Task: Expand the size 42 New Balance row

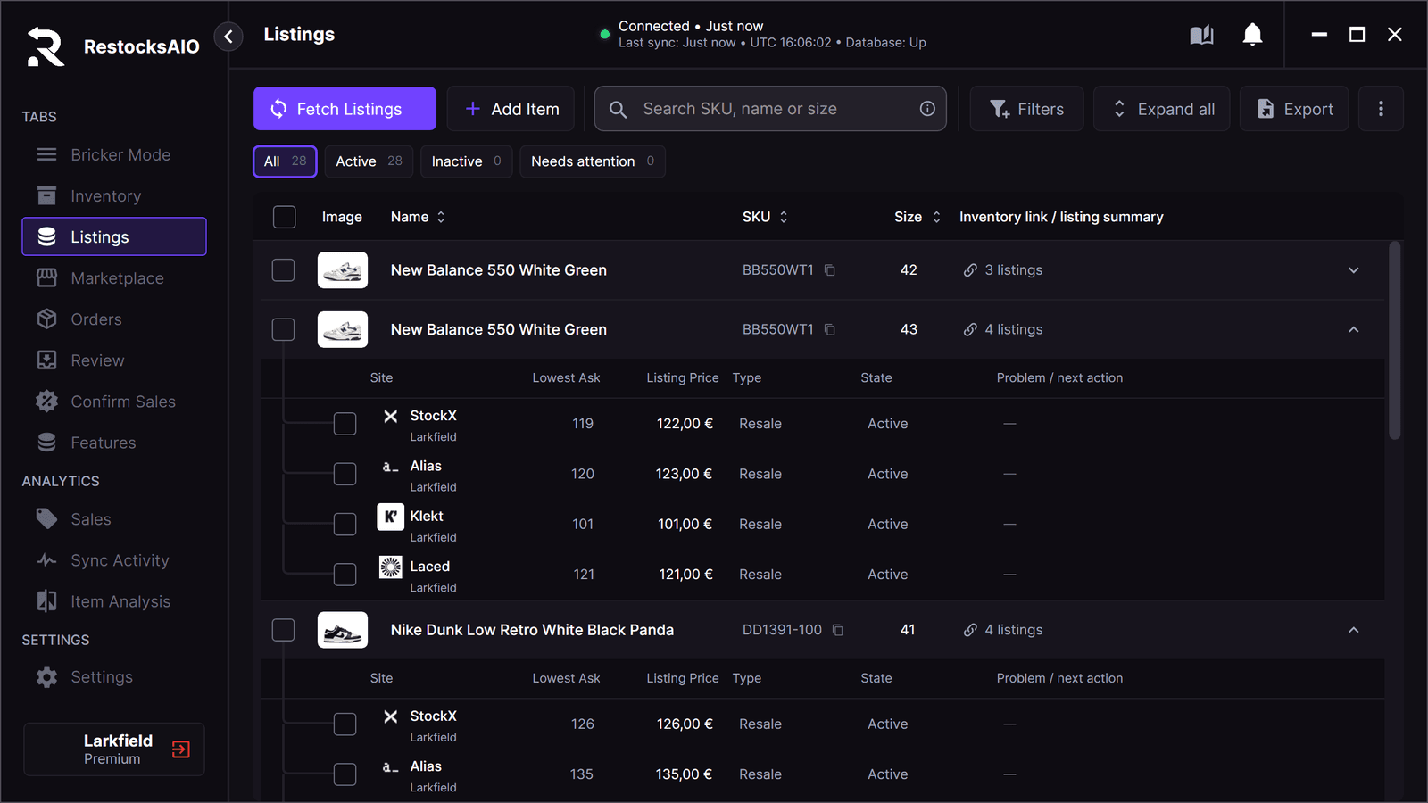Action: [1354, 270]
